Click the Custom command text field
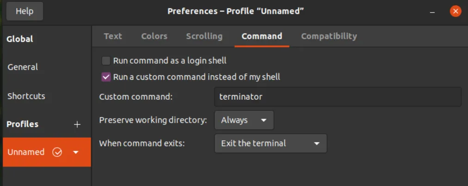468x186 pixels. [338, 97]
